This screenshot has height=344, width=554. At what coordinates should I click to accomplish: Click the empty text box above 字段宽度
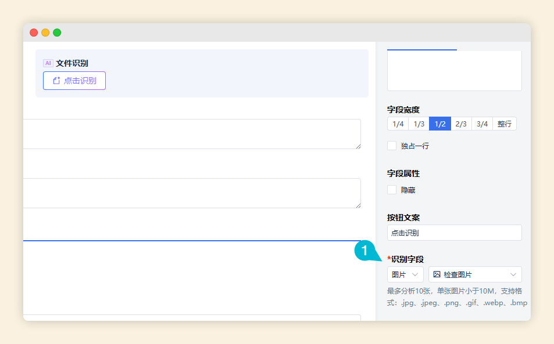(455, 71)
